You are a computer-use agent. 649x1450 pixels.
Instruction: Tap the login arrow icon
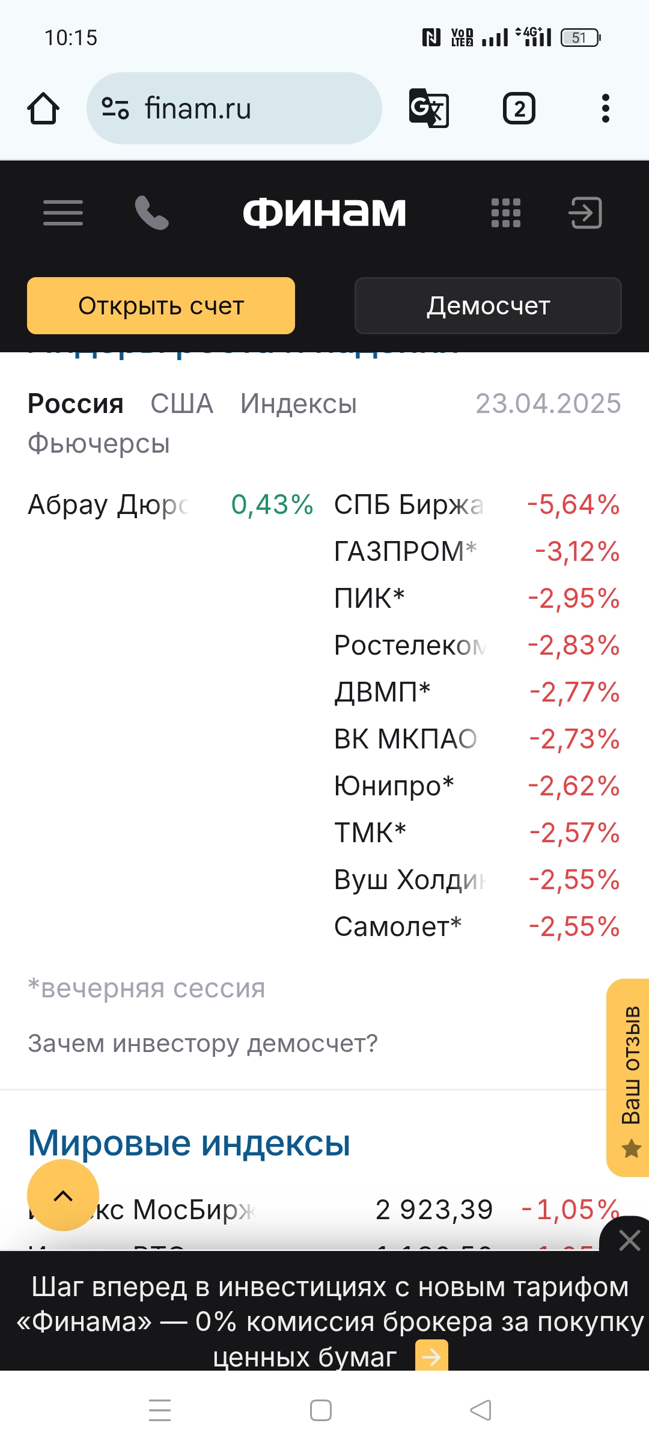(585, 213)
